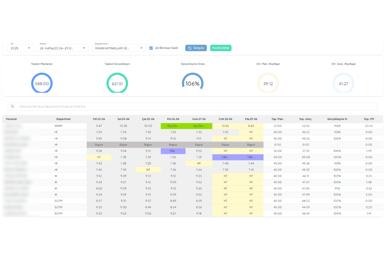Image resolution: width=388 pixels, height=258 pixels.
Task: Click the Ort. Plan. 39:12 circle
Action: click(268, 83)
